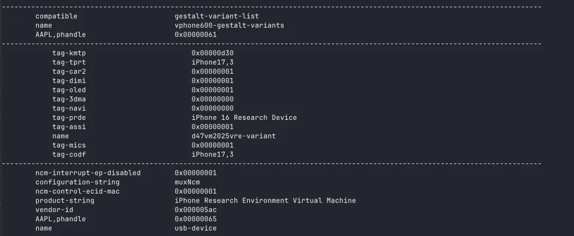Click the tag-mics property label
The height and width of the screenshot is (236, 574).
pos(69,145)
